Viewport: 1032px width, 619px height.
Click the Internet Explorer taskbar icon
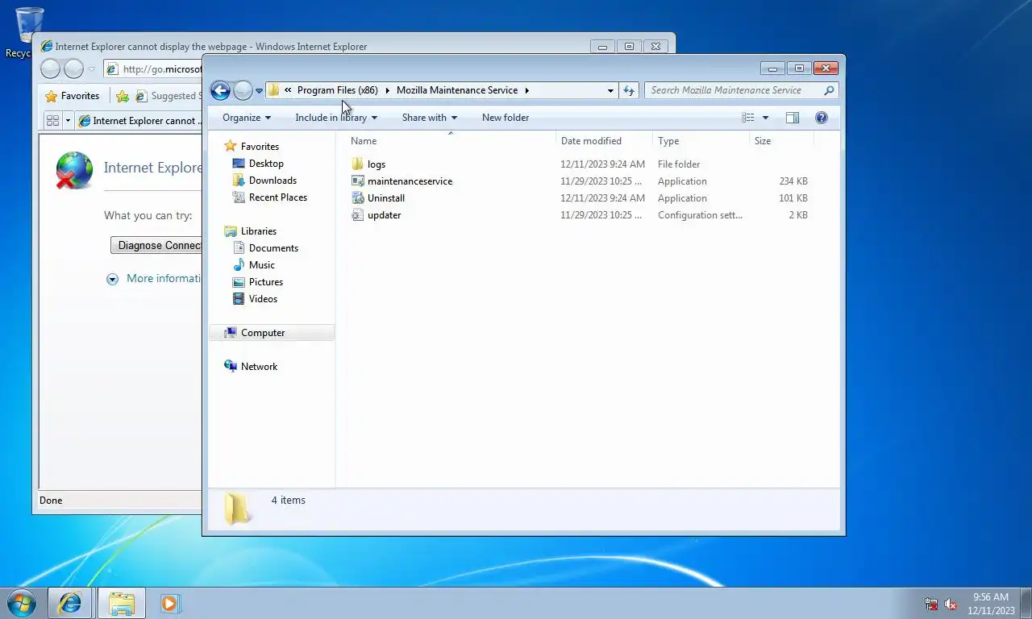coord(70,603)
